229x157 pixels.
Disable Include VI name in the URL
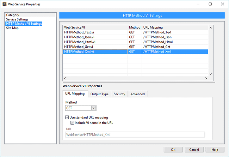(73, 123)
